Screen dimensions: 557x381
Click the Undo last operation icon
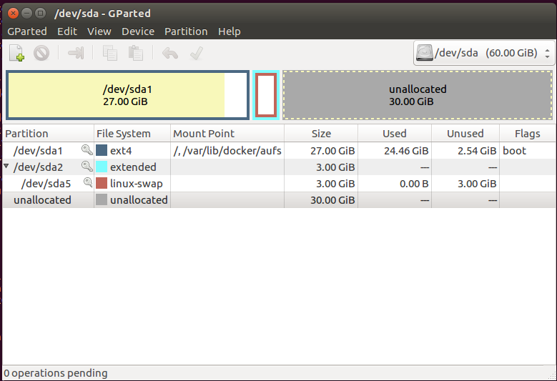click(170, 54)
